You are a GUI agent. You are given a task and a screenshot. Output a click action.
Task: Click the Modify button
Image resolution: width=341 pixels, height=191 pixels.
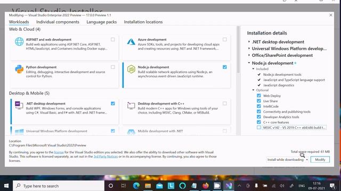[x=320, y=160]
